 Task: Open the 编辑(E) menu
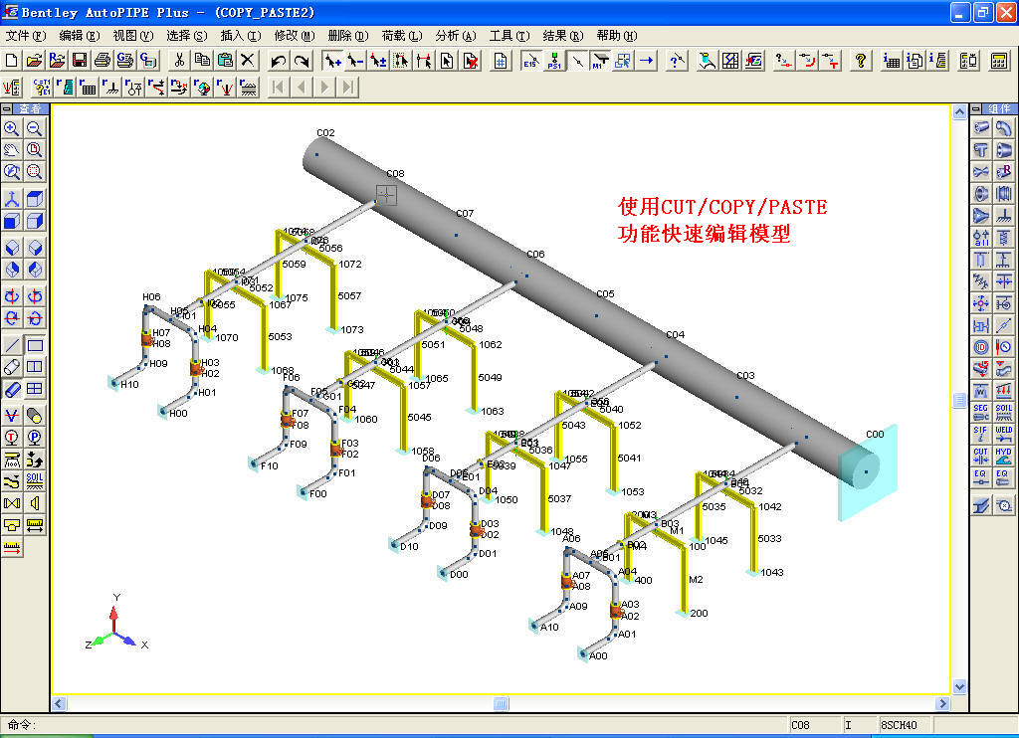80,36
